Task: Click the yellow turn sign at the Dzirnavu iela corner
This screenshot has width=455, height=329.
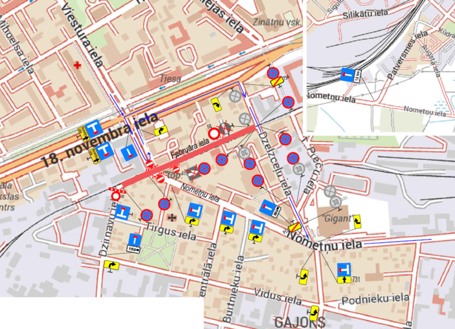Action: tap(112, 265)
